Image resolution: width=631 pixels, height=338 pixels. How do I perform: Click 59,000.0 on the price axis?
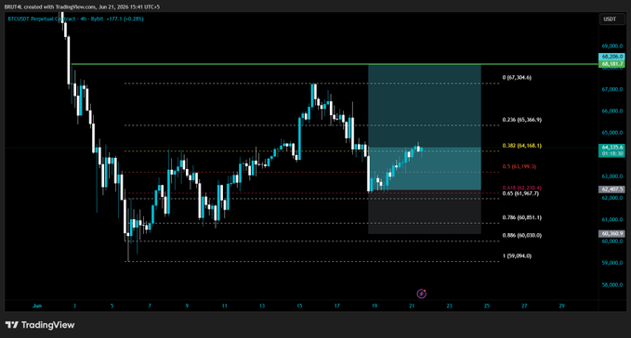[612, 263]
